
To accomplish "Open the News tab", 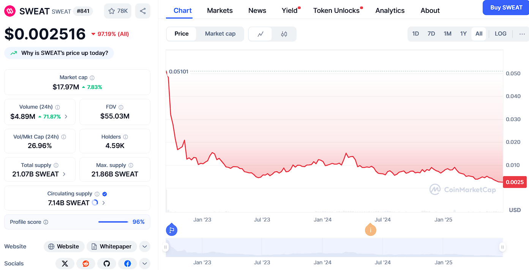I will [257, 11].
